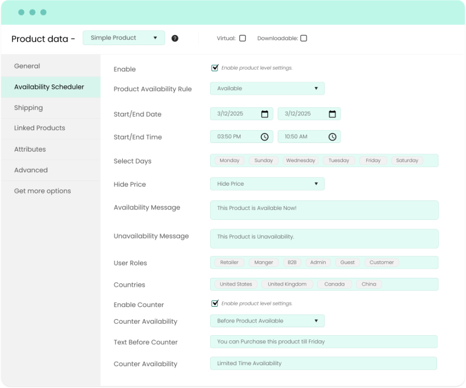The width and height of the screenshot is (466, 388).
Task: Open the Simple Product type dropdown
Action: pyautogui.click(x=124, y=38)
